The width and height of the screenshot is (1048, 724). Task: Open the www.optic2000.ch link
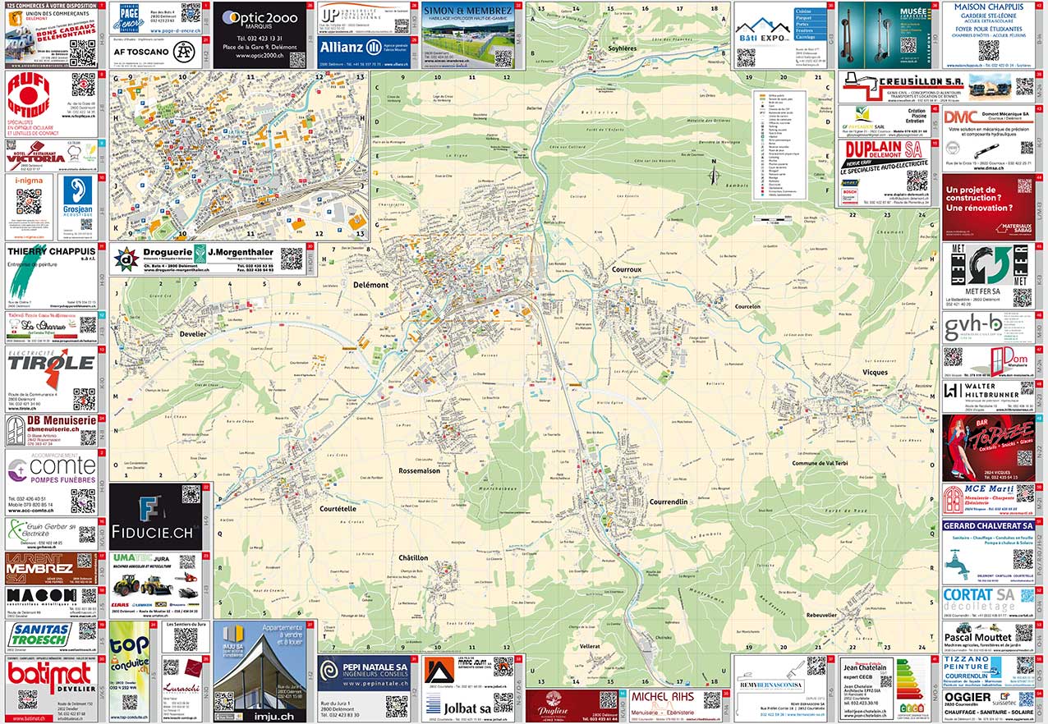coord(259,55)
